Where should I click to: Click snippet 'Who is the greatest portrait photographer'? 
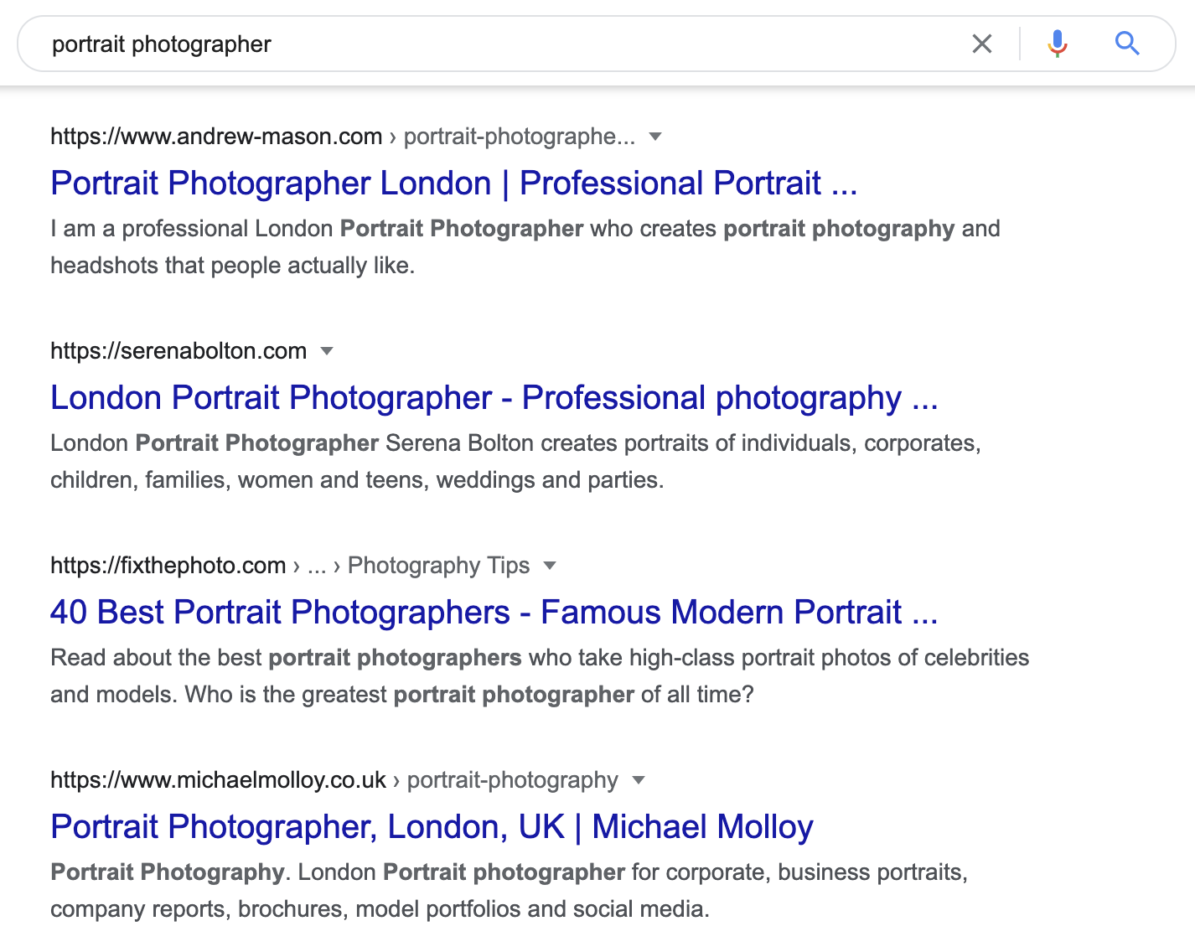point(409,695)
